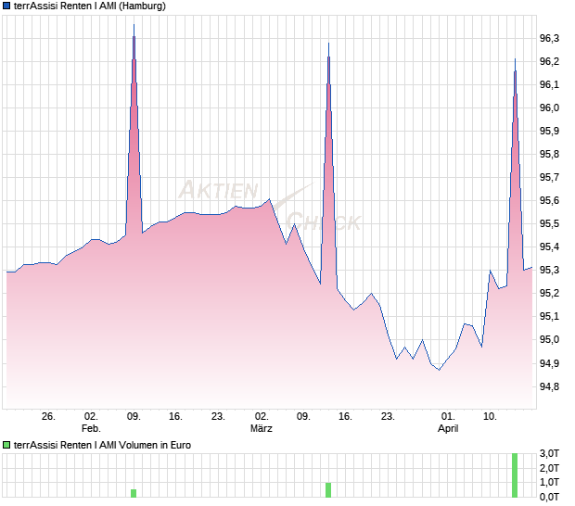Click label 'terrAssisi Renten I AMI Volumen in Euro'

coord(102,445)
